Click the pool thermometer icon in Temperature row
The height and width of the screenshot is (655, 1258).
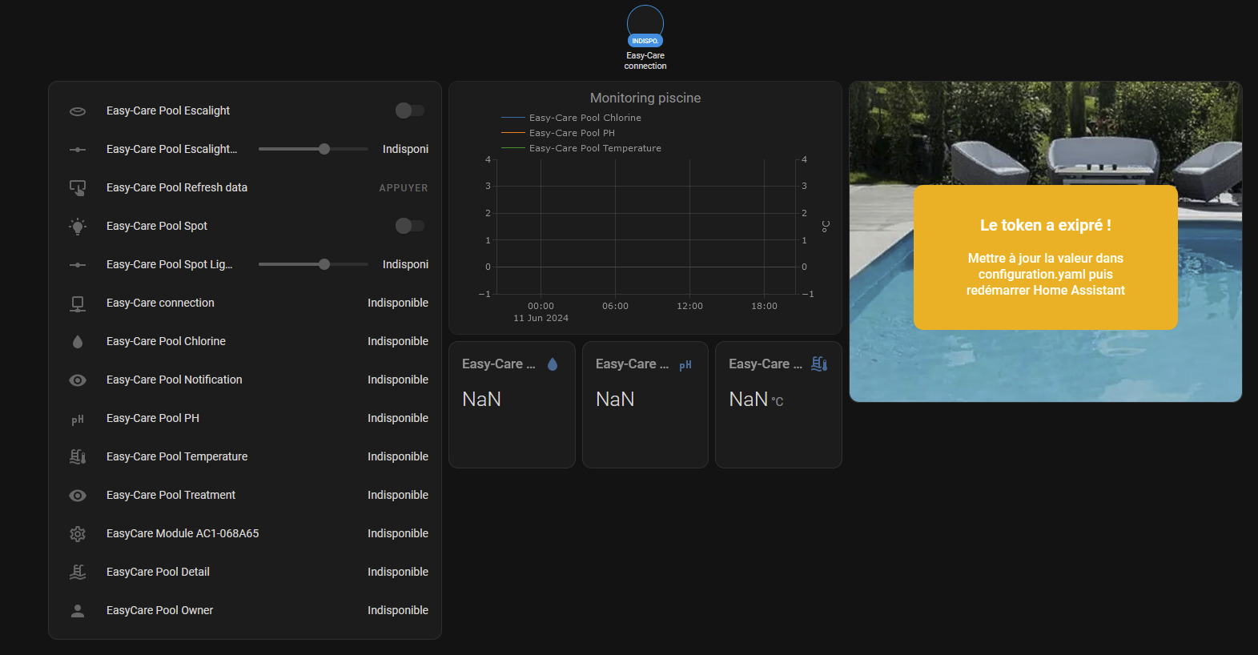78,457
